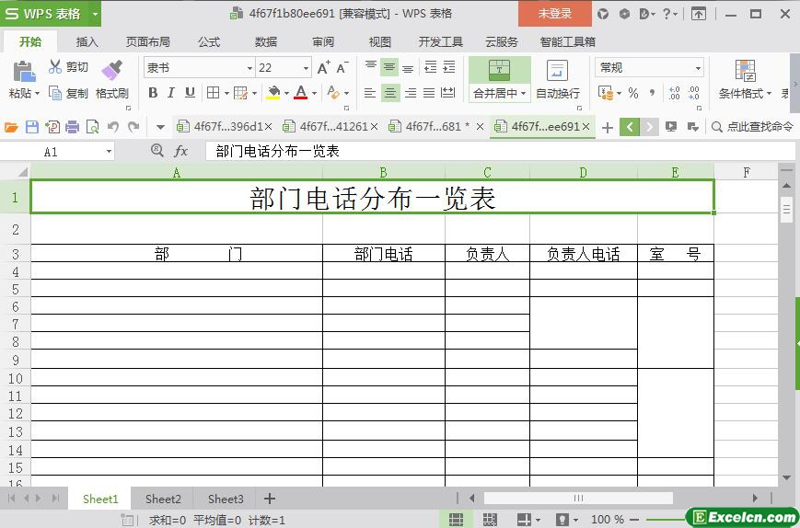Click the Undo arrow icon

113,127
